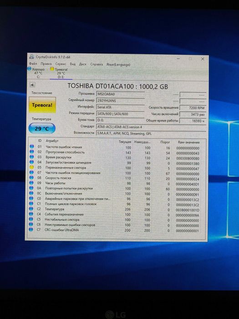Open the Вид menu
The image size is (239, 319).
pyautogui.click(x=72, y=64)
